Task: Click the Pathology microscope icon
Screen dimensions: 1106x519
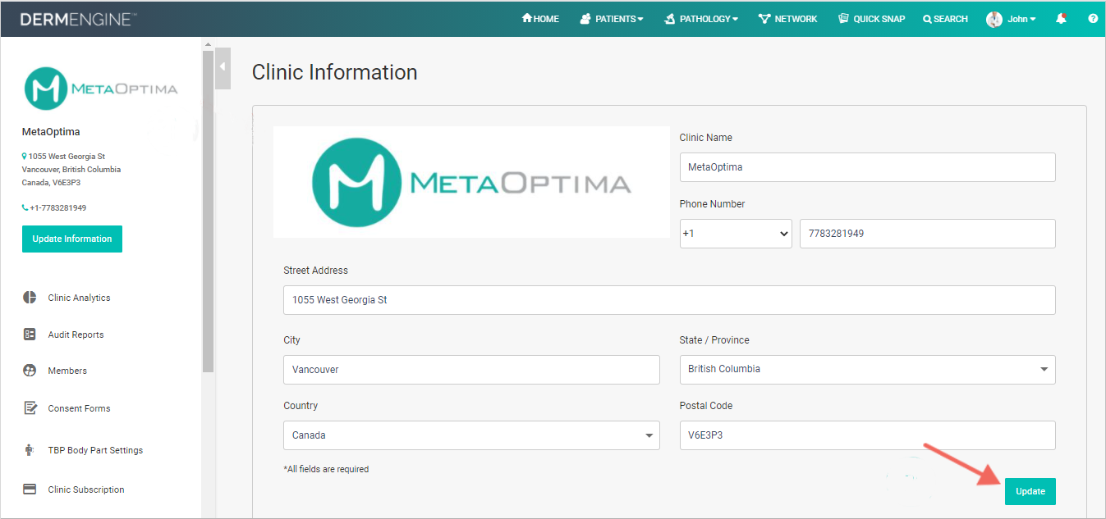Action: 670,19
